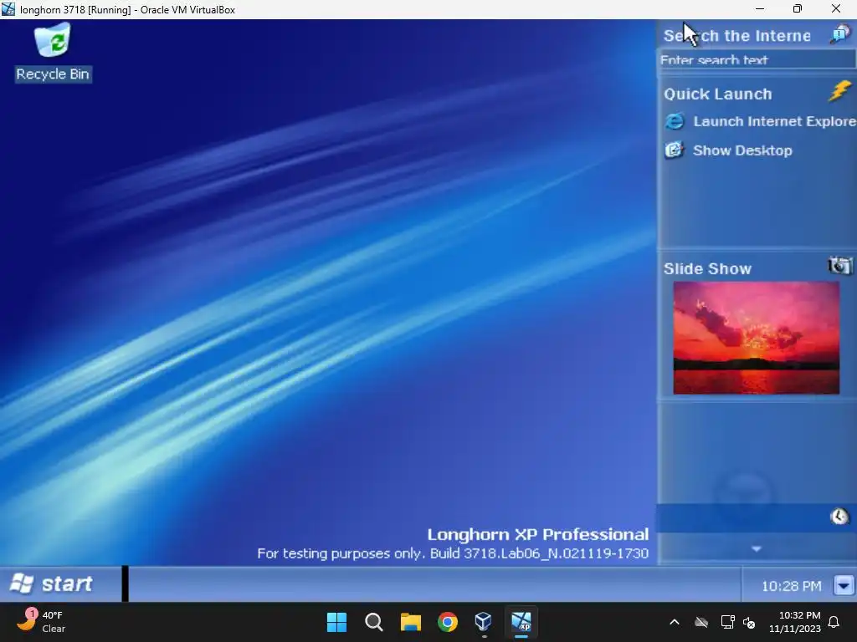Focus the Enter search text field
This screenshot has height=642, width=857.
(757, 59)
